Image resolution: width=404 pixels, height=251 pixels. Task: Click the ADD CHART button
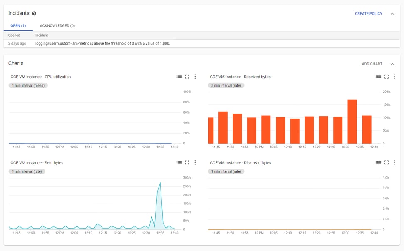click(x=372, y=64)
